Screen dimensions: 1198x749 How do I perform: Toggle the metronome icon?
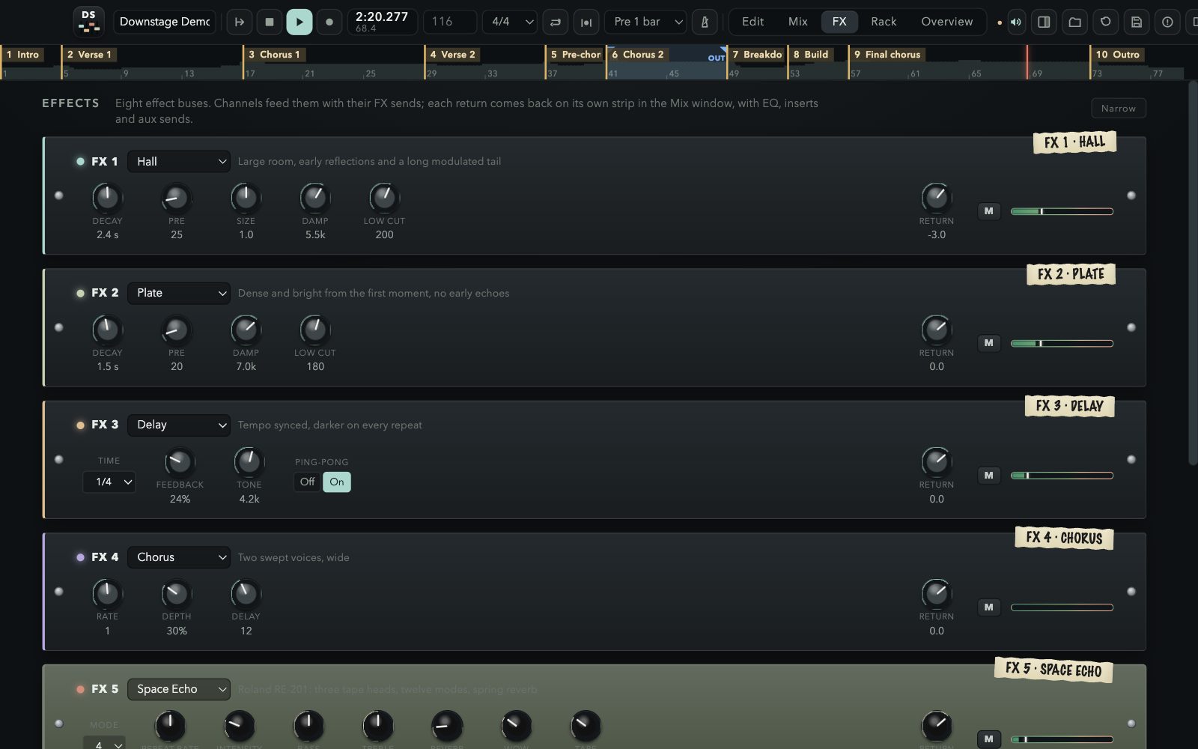click(705, 22)
